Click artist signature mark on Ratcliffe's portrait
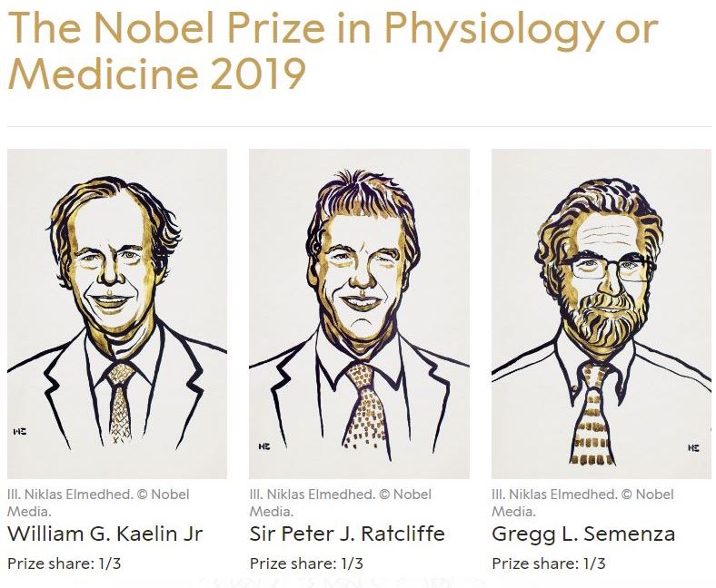The width and height of the screenshot is (716, 588). (x=263, y=446)
